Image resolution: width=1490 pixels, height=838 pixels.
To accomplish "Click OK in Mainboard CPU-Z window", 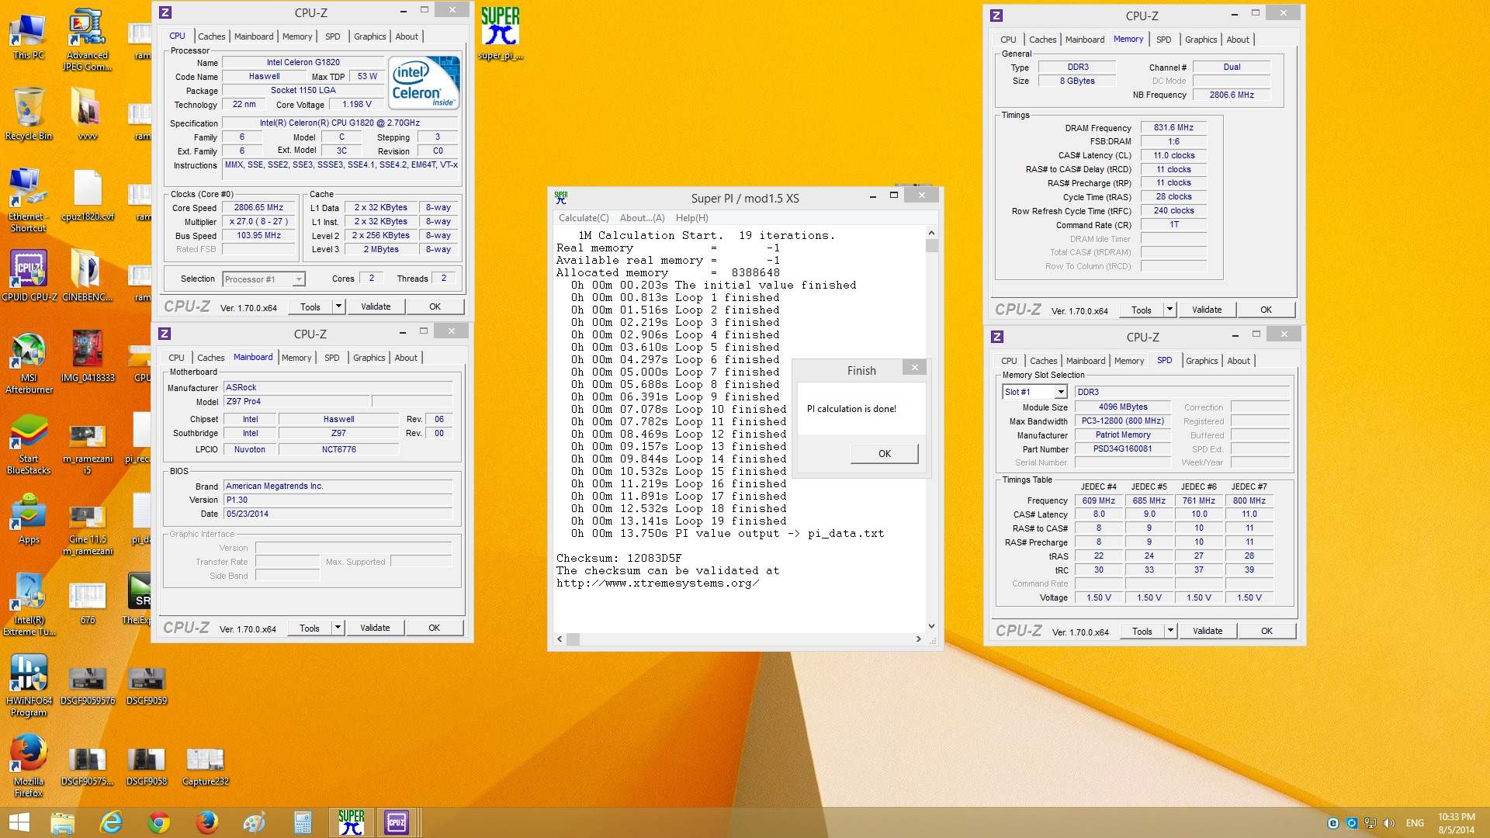I will coord(434,628).
